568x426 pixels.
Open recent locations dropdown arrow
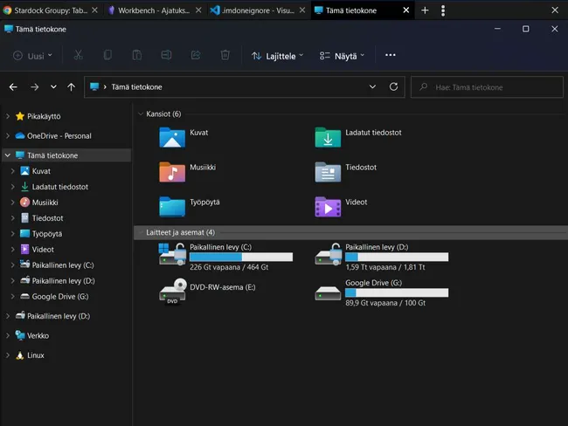[x=53, y=87]
